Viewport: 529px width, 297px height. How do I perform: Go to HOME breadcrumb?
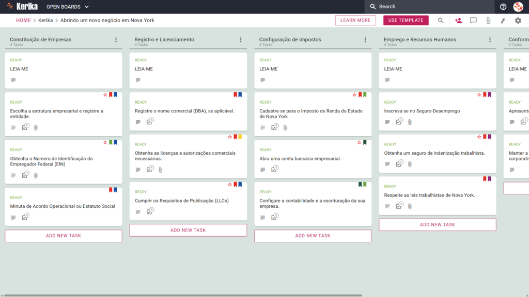coord(23,20)
